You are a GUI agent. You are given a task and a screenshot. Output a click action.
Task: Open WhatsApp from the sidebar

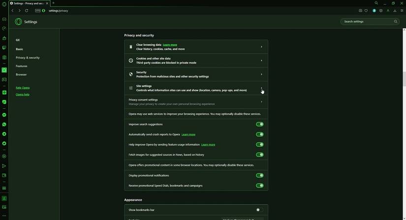[x=4, y=124]
